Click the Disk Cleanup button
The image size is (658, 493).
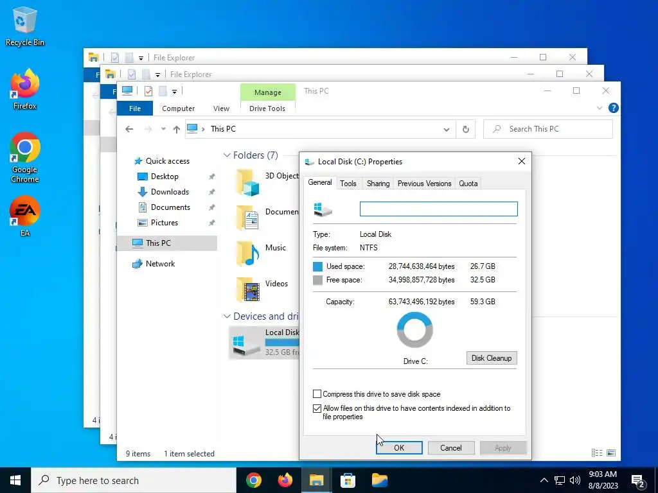(x=492, y=358)
